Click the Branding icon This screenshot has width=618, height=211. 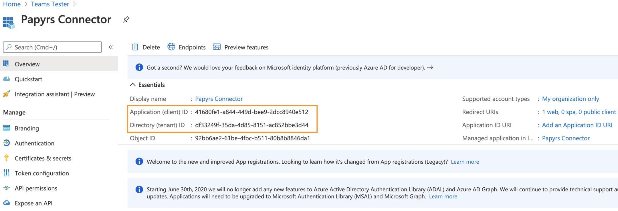6,128
